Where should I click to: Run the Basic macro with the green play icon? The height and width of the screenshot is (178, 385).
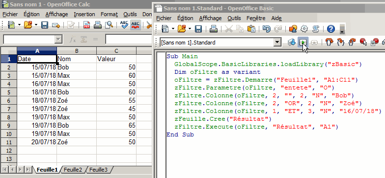coord(303,43)
